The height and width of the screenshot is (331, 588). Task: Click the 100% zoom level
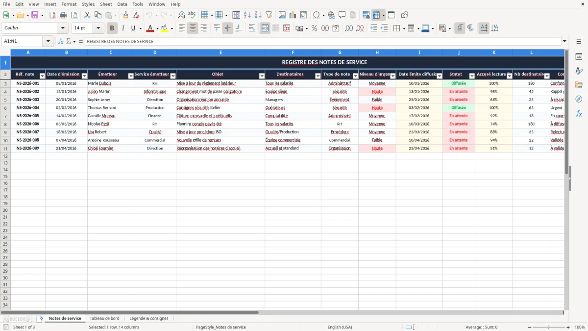tap(580, 327)
